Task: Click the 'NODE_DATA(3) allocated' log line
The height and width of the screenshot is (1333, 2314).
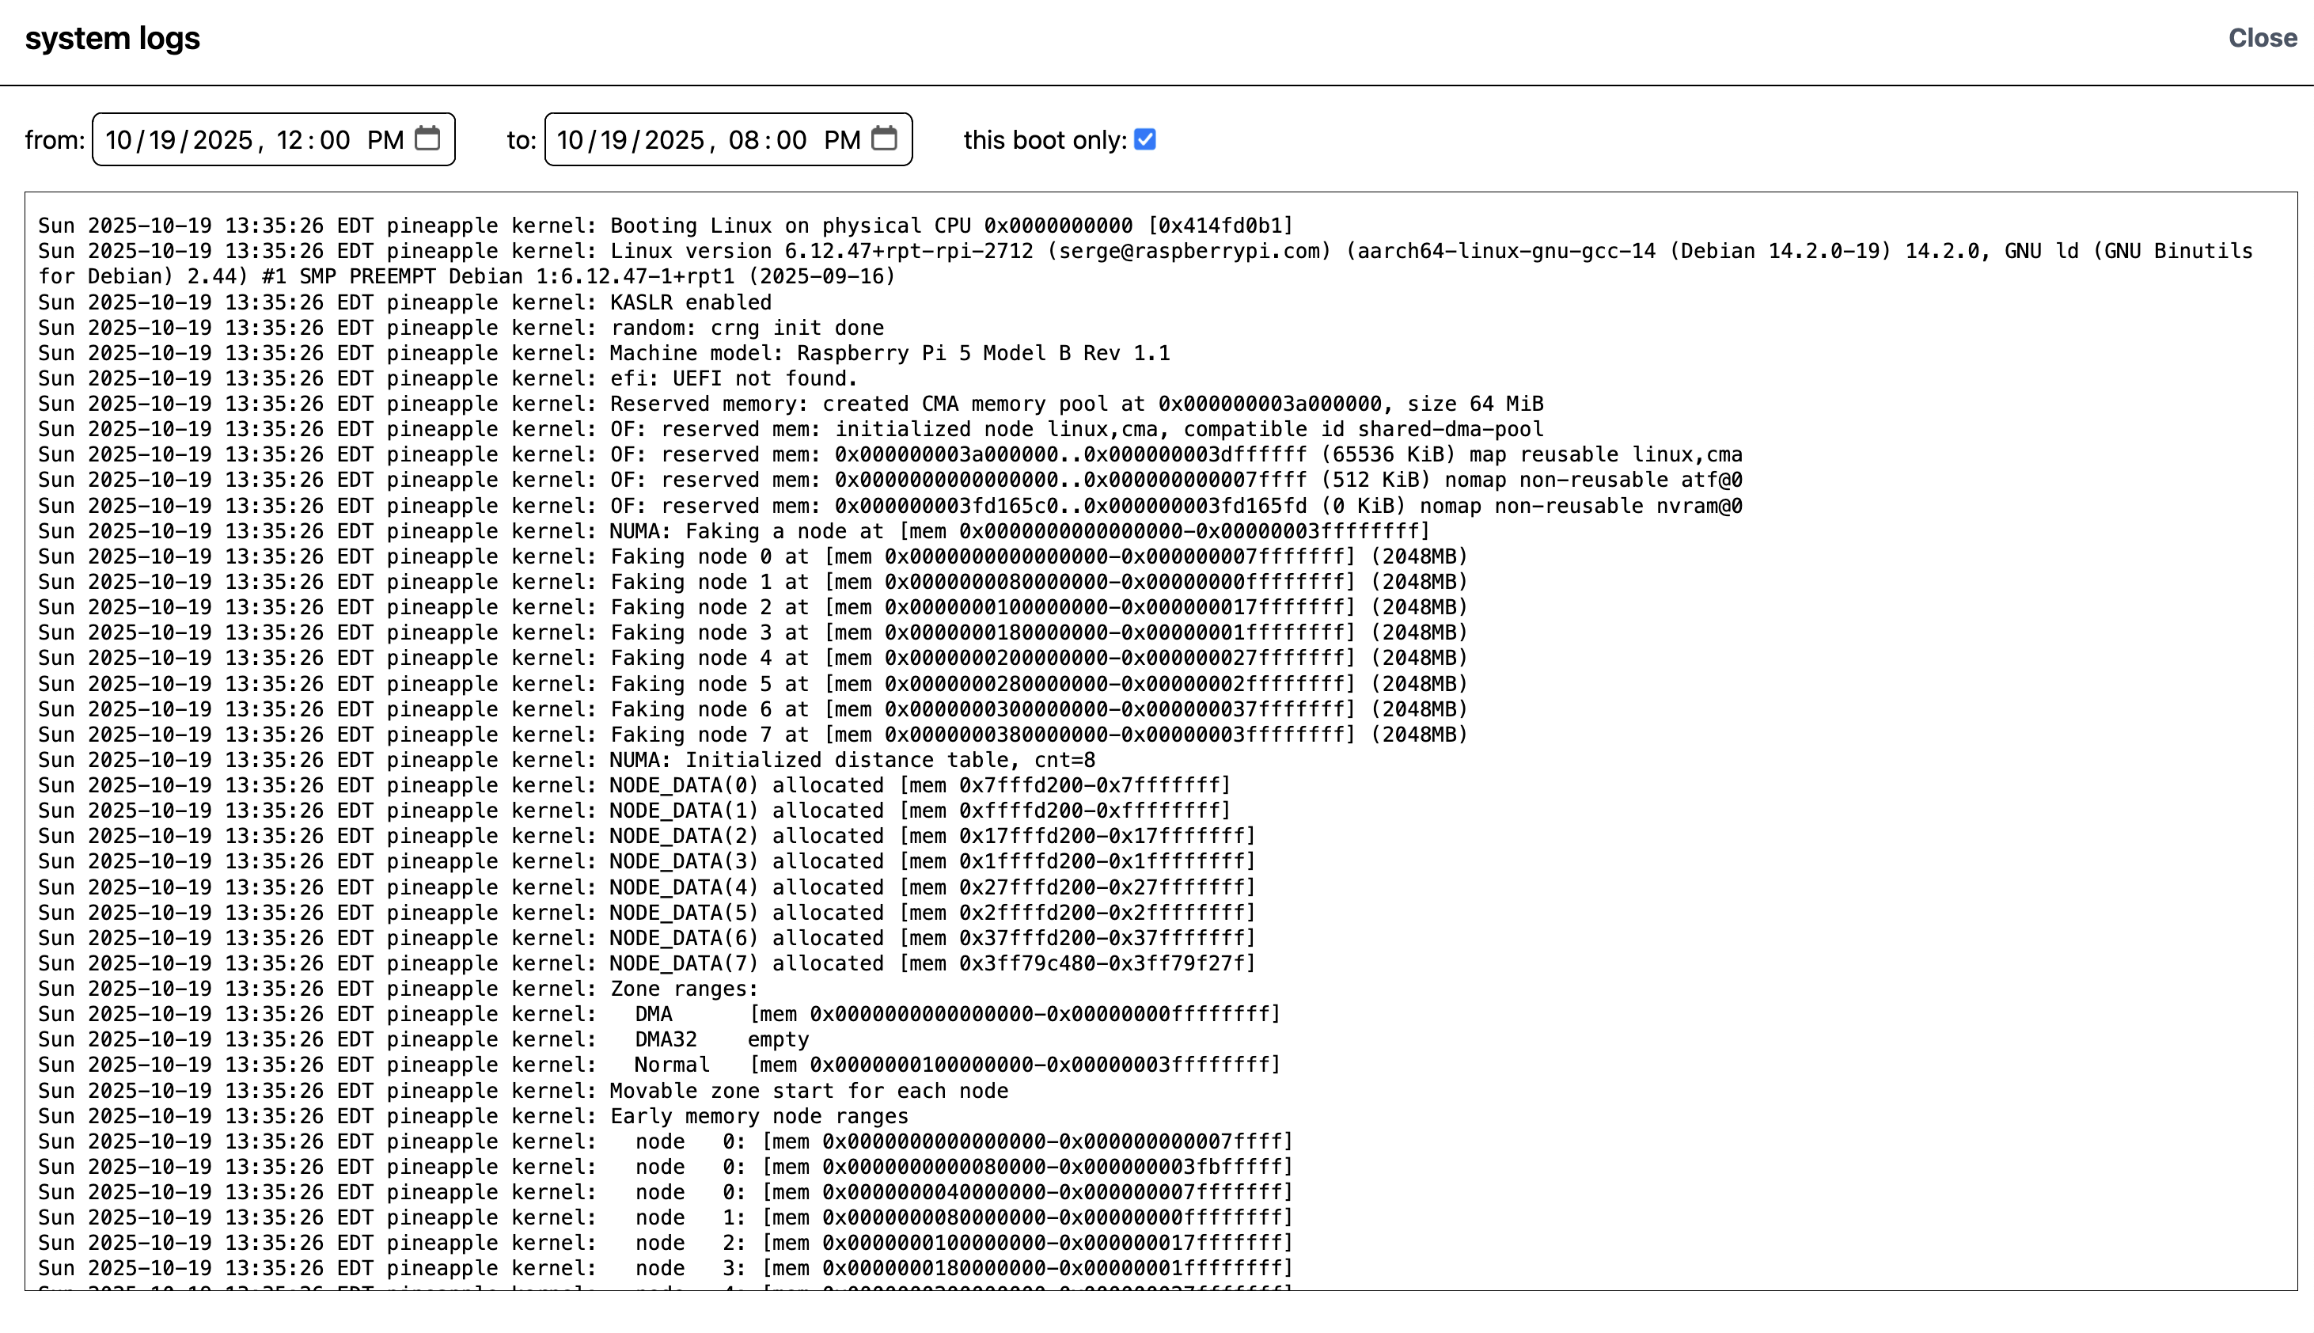Action: [647, 861]
